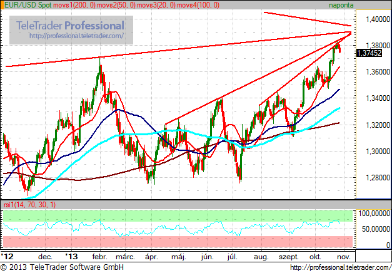The height and width of the screenshot is (273, 392).
Task: Click the 1,28000 price axis label
Action: (378, 178)
